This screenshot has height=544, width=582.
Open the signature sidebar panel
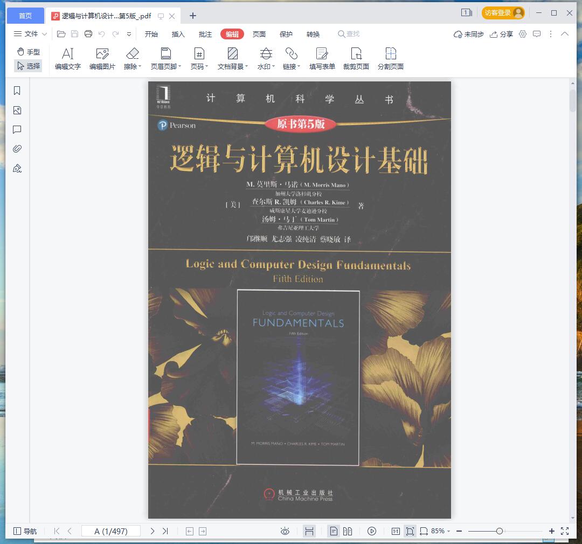17,169
